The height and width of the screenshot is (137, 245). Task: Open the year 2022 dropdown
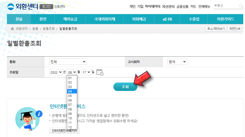tap(56, 72)
